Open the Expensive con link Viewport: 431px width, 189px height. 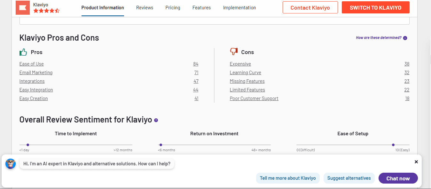[240, 64]
